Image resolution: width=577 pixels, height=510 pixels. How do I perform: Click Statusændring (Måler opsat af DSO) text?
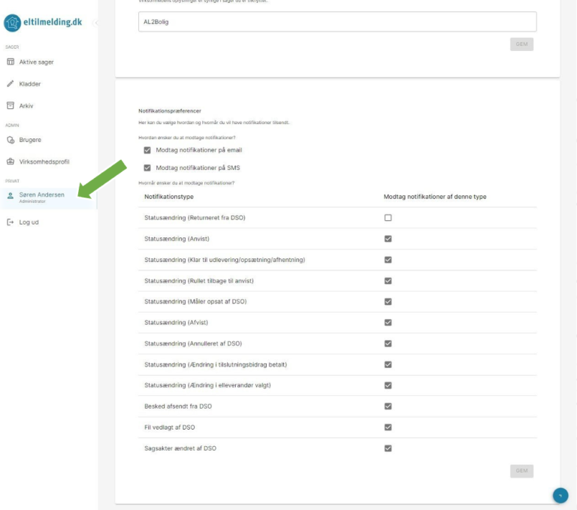195,302
